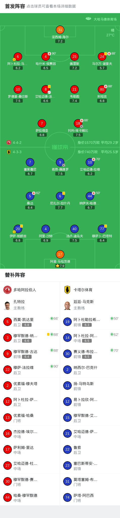Click the 多哈阿拉伯人 team logo
Screen dimensions: 120x518
(8, 290)
